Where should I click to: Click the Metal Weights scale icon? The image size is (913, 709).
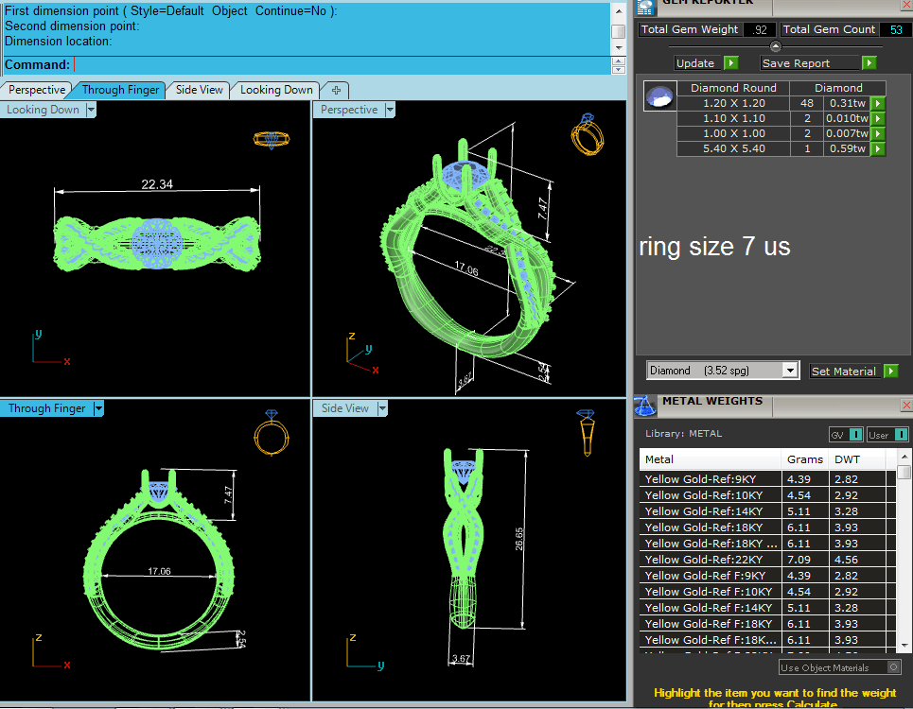click(645, 406)
